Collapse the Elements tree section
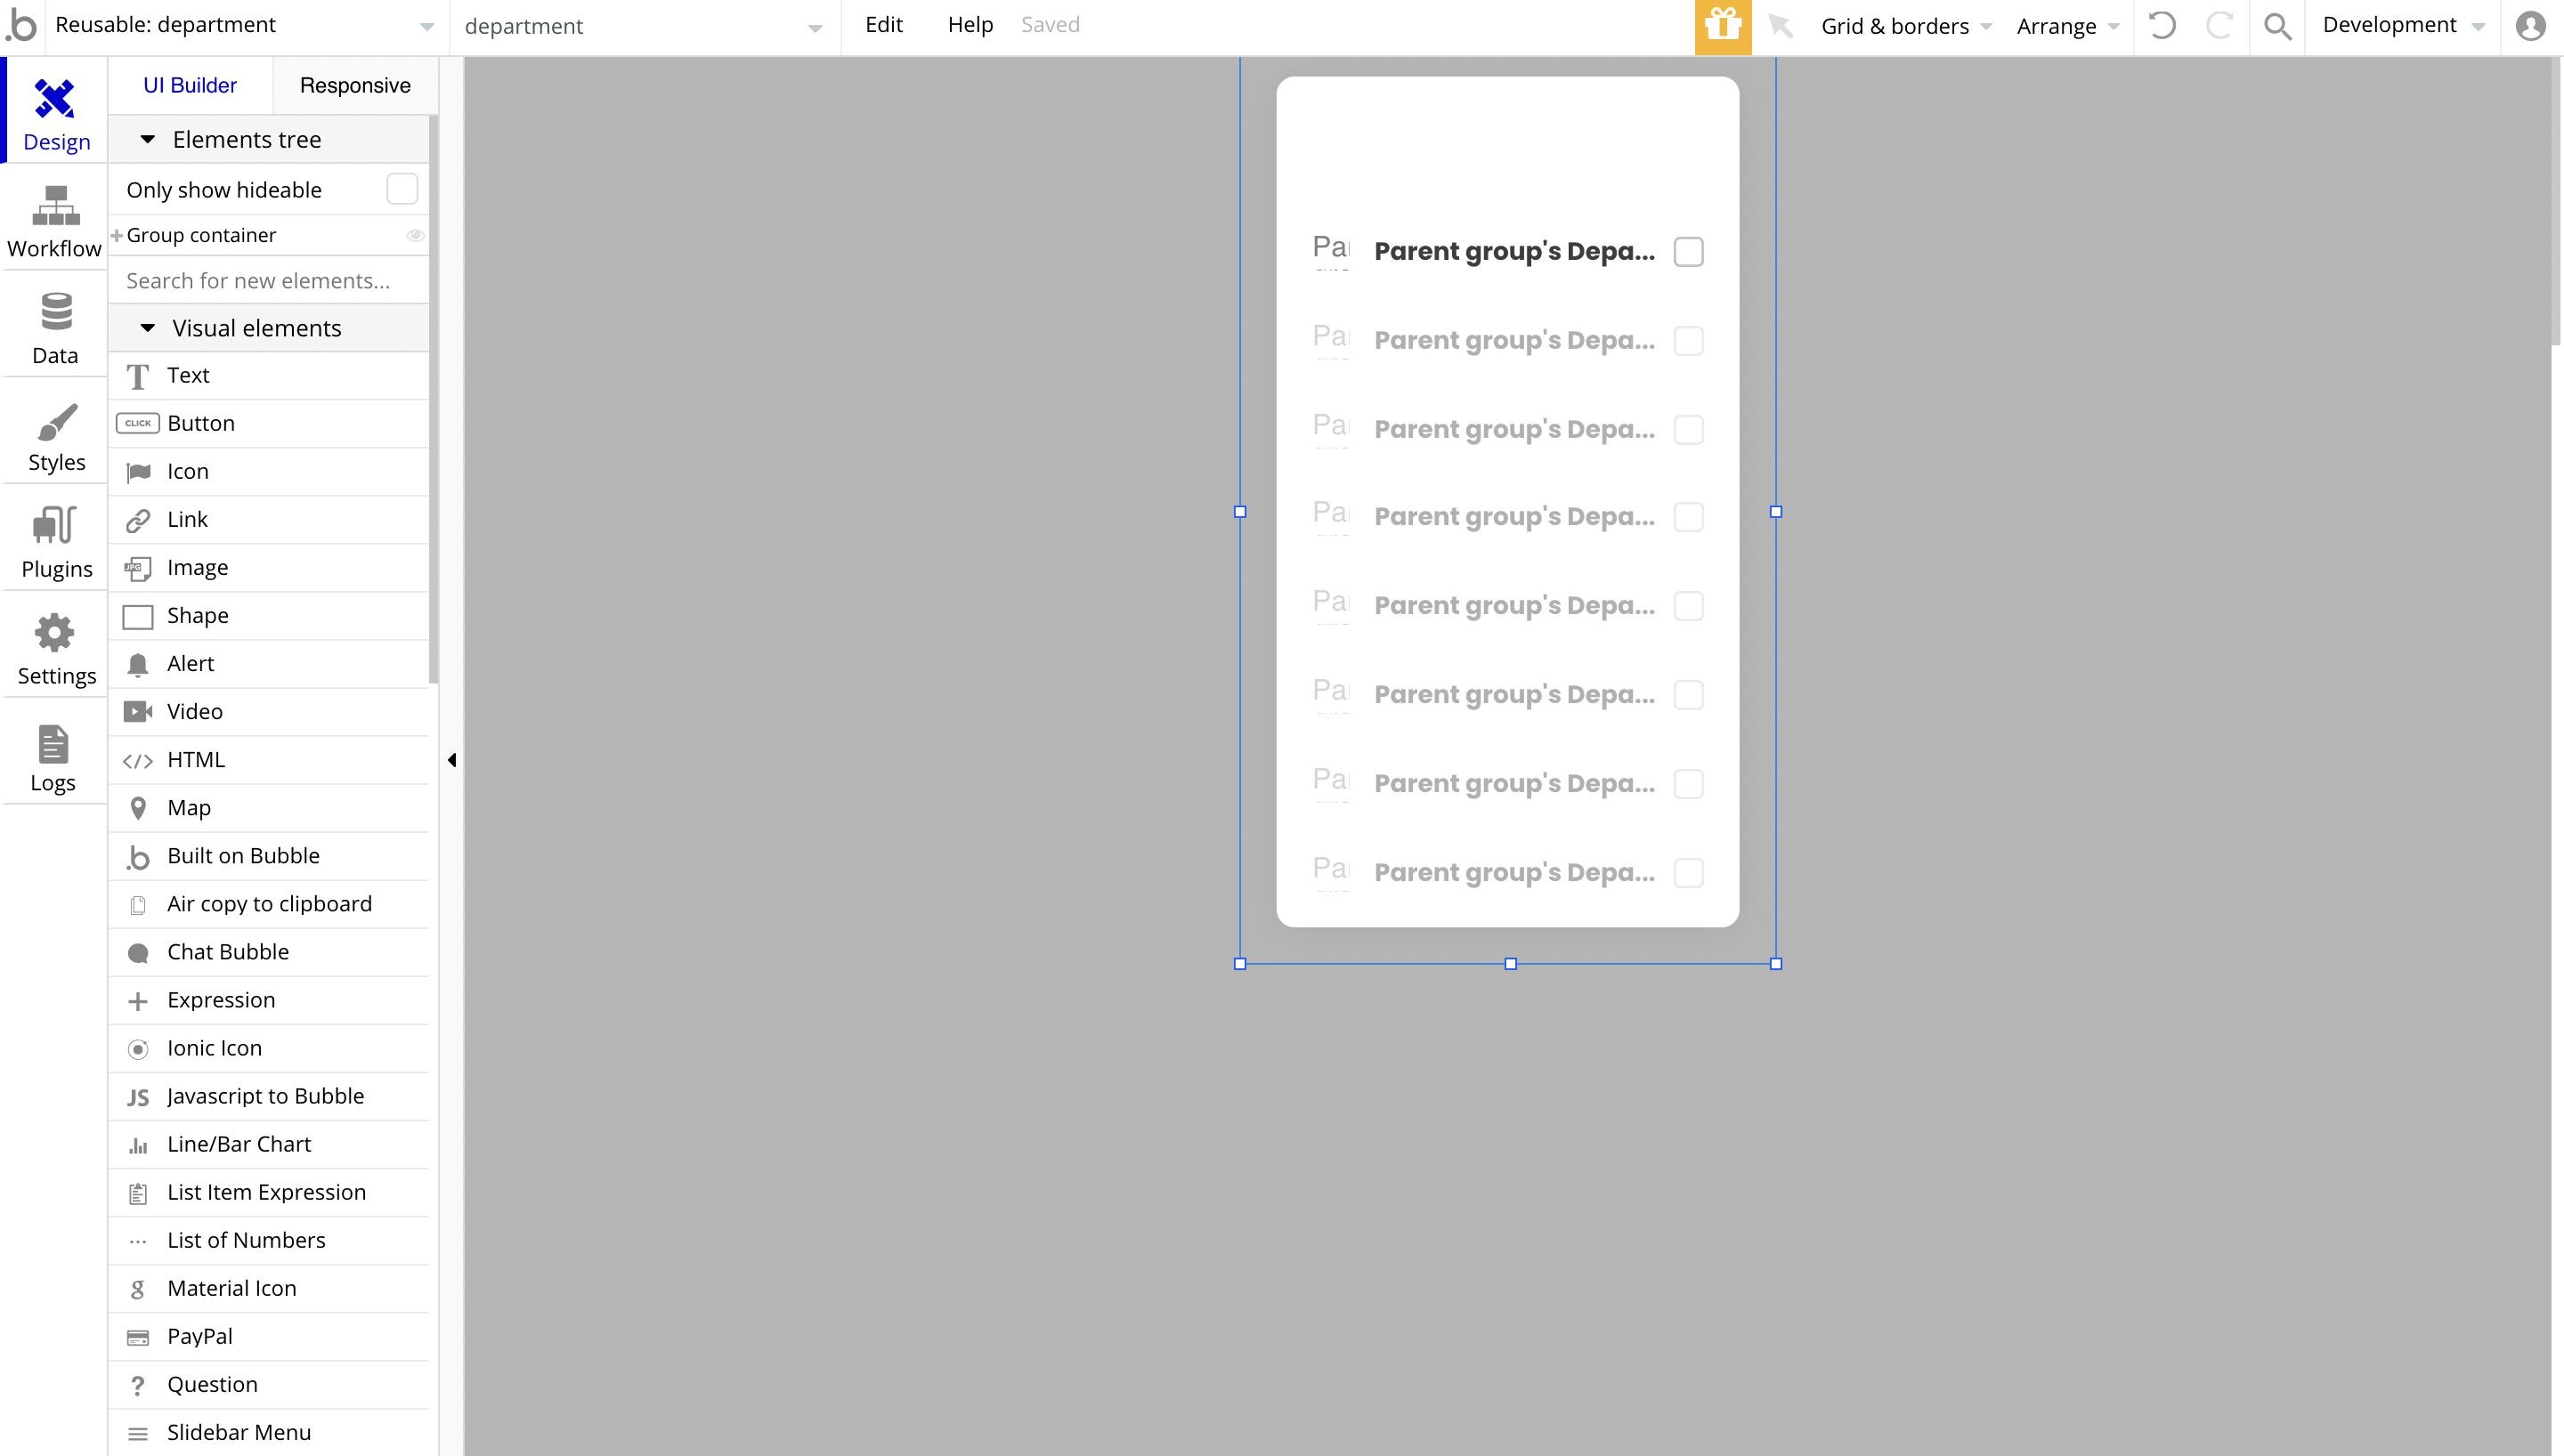2564x1456 pixels. 148,139
